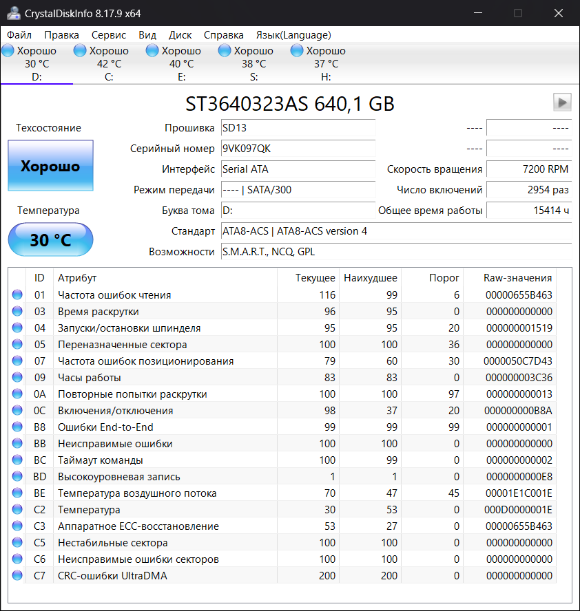580x611 pixels.
Task: Click the Буква тома field D:
Action: (298, 211)
